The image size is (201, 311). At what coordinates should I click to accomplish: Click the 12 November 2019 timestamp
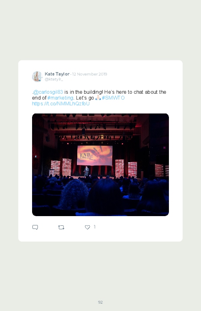tap(90, 74)
